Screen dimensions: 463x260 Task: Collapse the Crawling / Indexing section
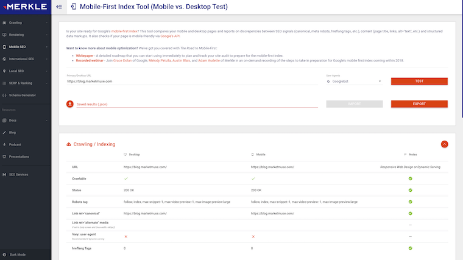tap(444, 144)
